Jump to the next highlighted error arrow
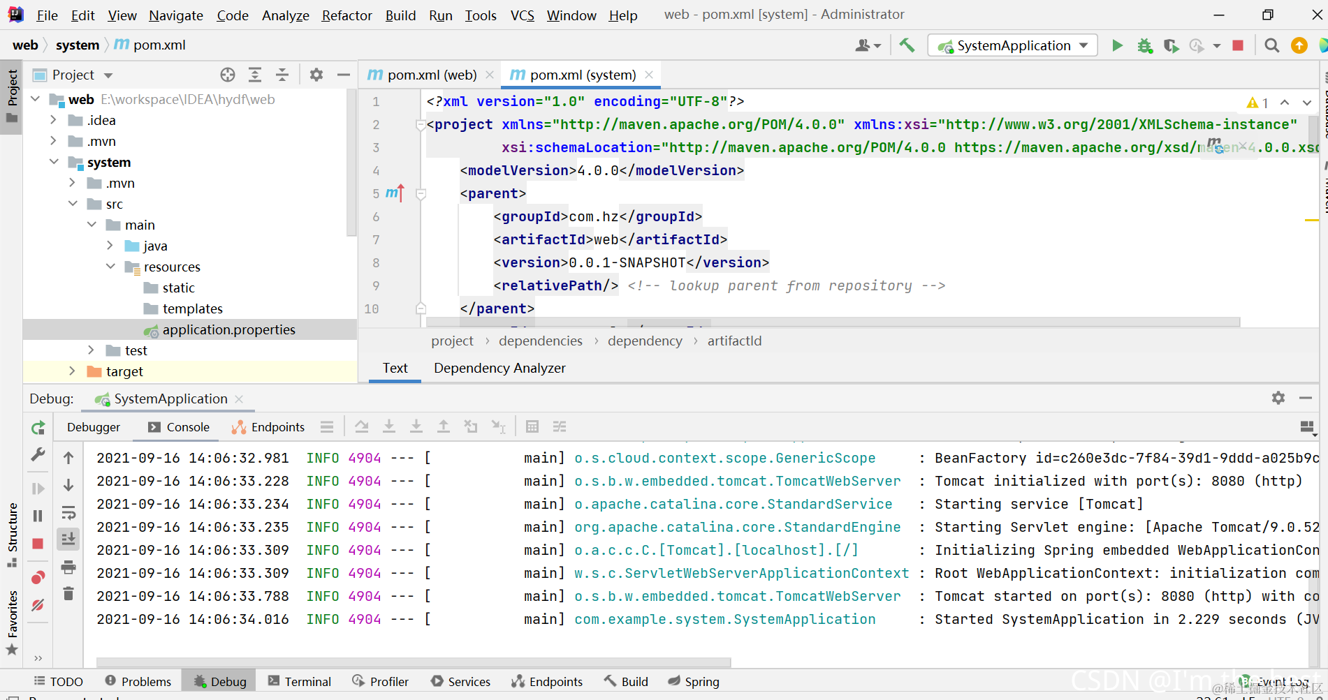 (x=1306, y=103)
